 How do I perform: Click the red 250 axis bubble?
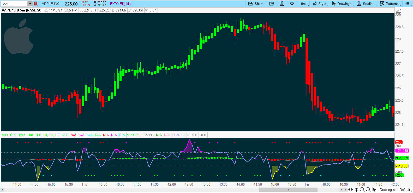399,142
